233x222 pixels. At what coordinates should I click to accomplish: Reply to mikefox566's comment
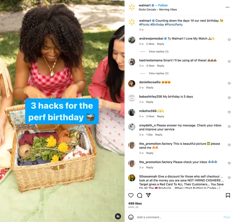tap(161, 116)
